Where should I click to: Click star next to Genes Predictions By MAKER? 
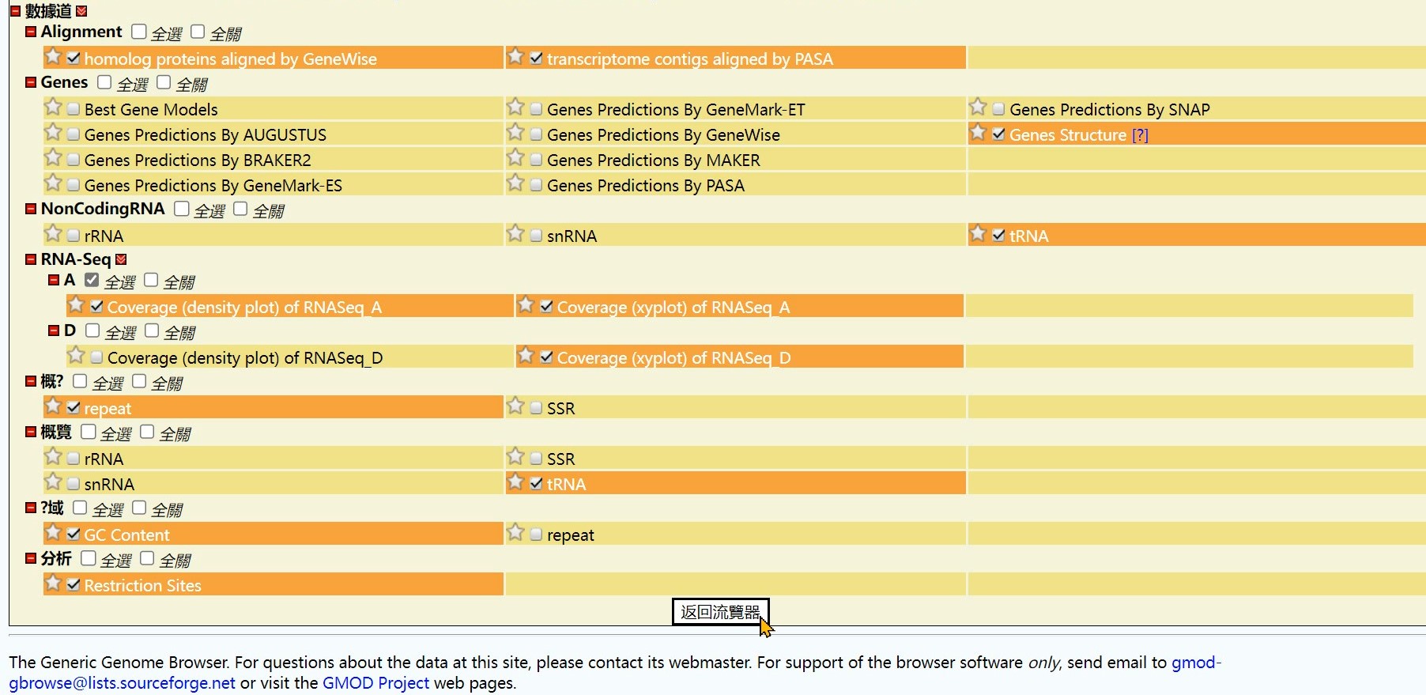point(515,157)
